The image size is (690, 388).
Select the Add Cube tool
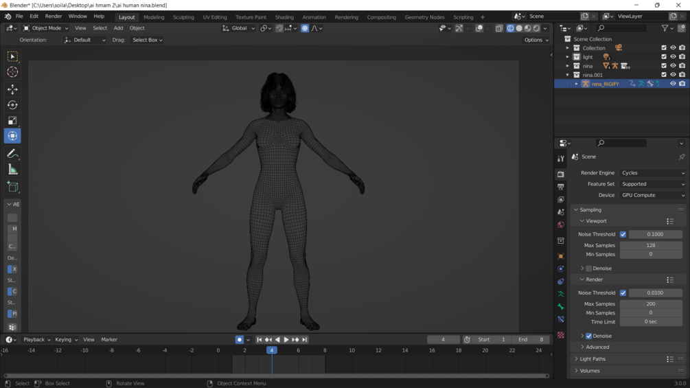click(x=12, y=186)
